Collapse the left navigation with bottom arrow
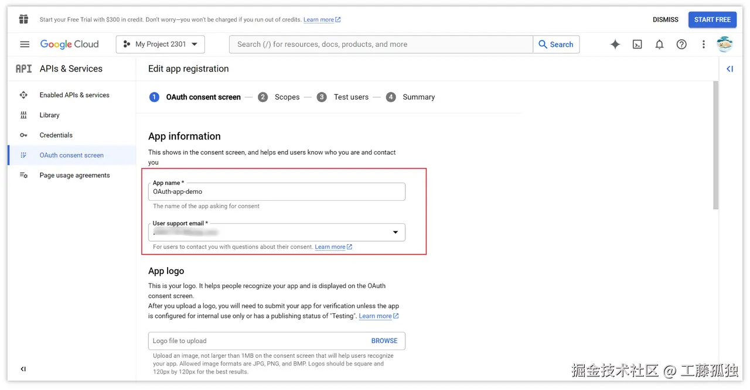The height and width of the screenshot is (390, 750). (23, 369)
